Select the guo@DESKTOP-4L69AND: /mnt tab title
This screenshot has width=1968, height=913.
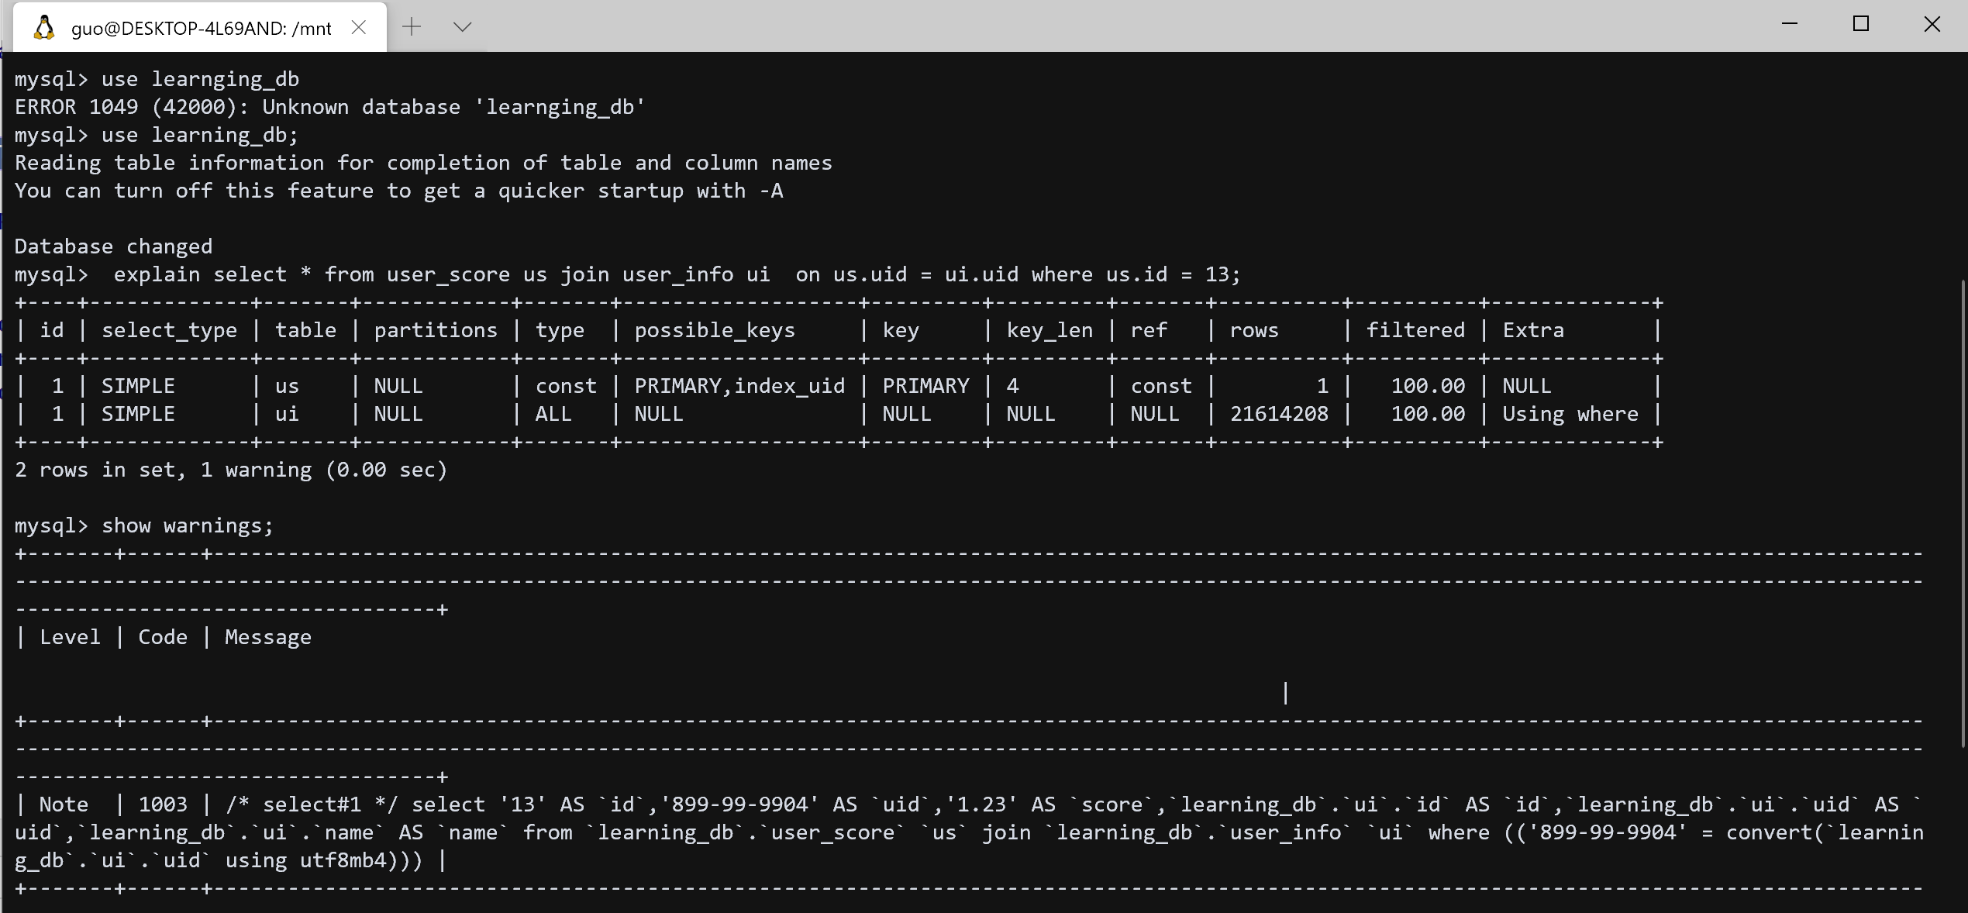(201, 29)
